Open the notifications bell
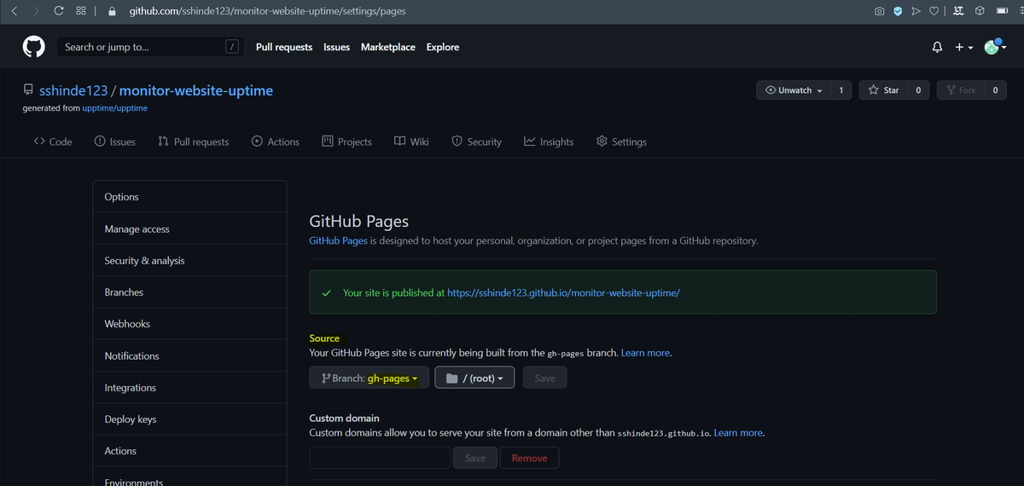Screen dimensions: 1024x486 point(937,48)
